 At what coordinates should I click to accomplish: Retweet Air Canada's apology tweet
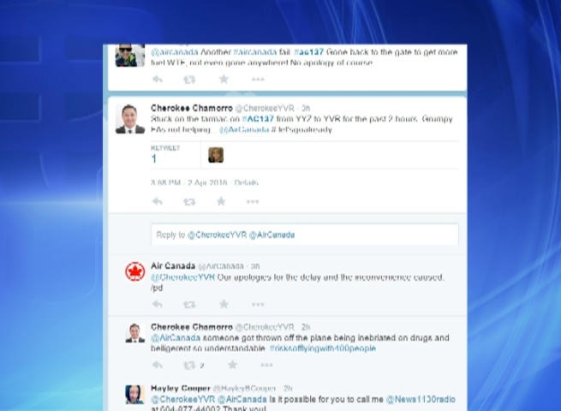coord(189,305)
